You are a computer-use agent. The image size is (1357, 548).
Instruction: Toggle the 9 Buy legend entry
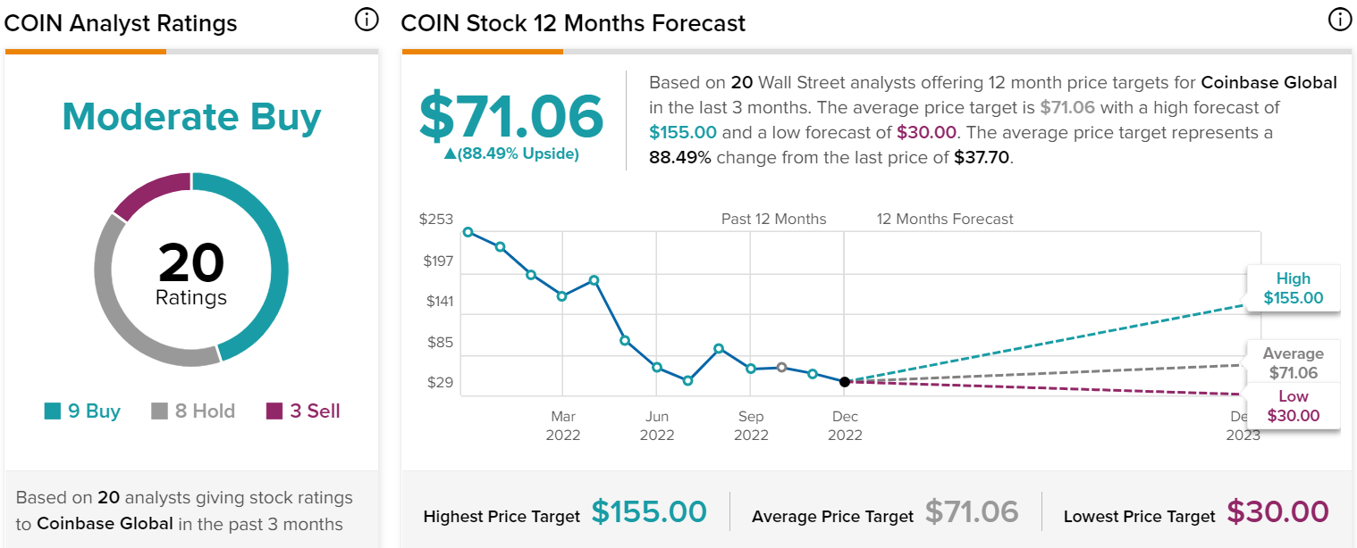click(x=85, y=410)
